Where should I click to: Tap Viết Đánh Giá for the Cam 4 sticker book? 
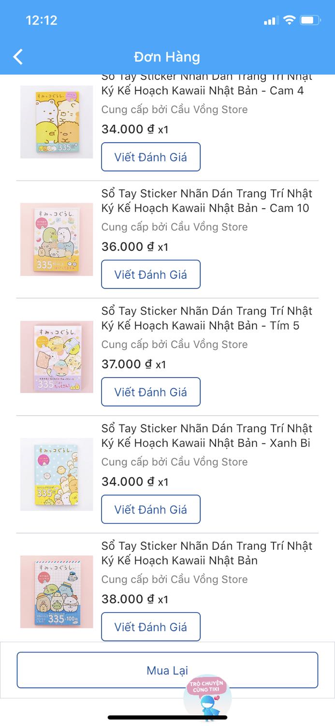(x=150, y=157)
